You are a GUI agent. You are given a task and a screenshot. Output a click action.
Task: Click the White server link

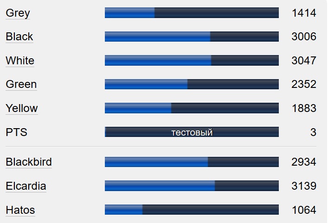pyautogui.click(x=20, y=61)
